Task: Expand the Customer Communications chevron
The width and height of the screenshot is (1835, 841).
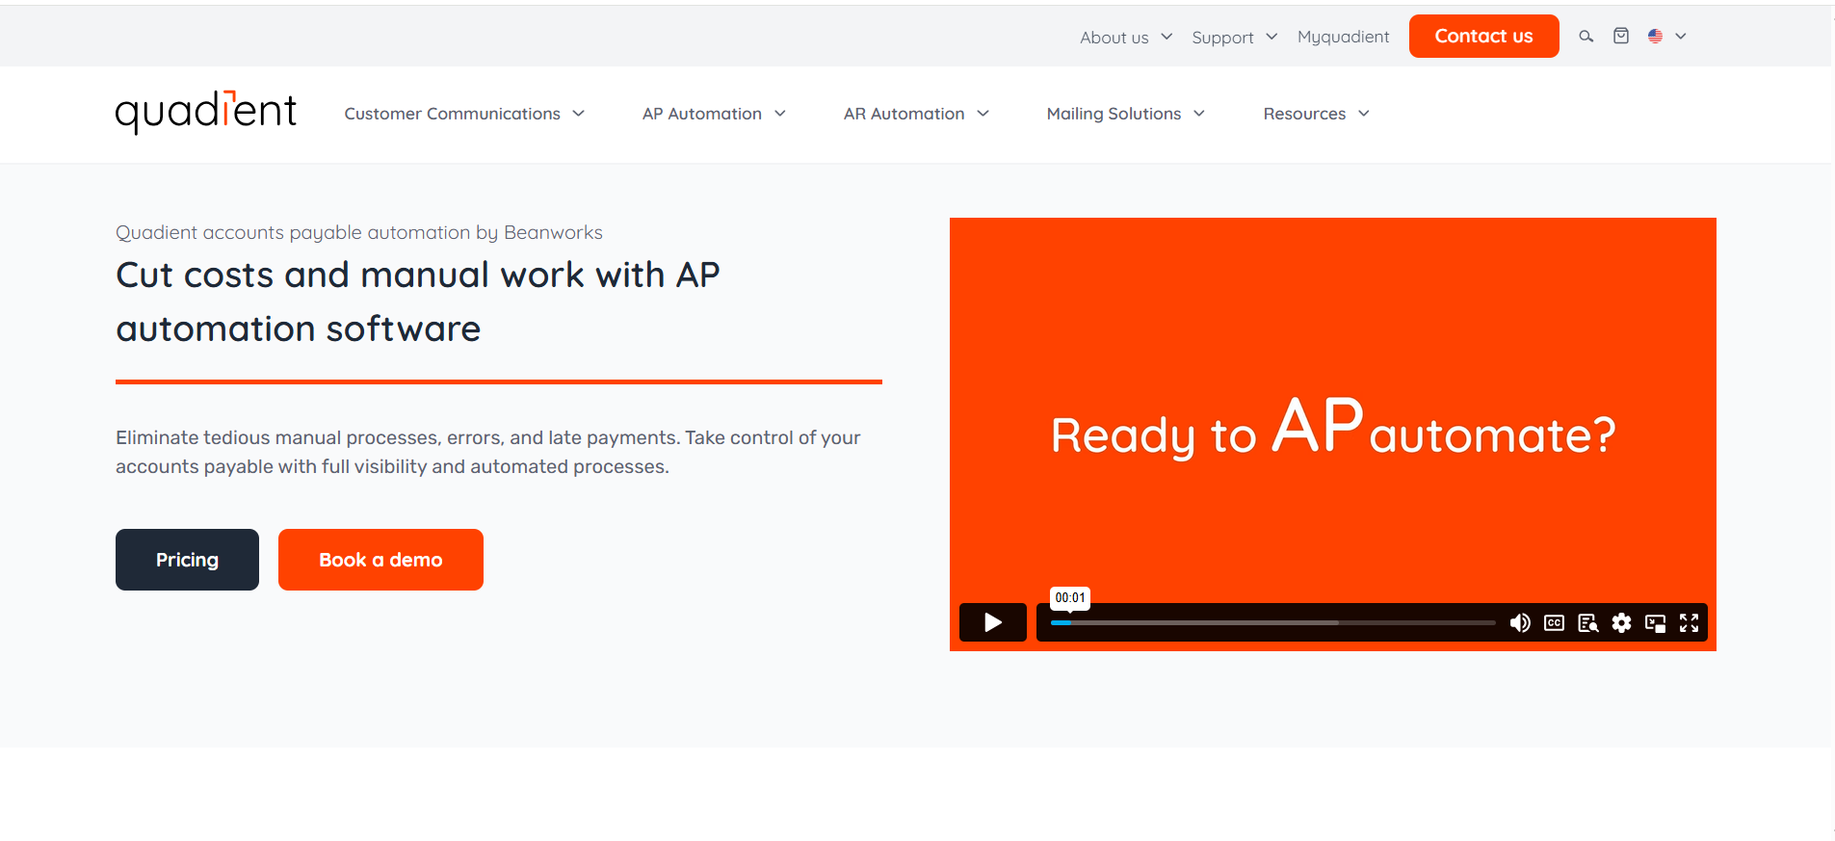Action: click(578, 114)
